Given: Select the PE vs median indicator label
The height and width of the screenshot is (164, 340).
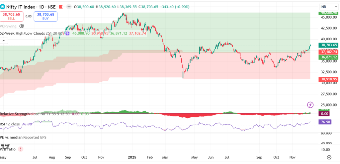Looking at the screenshot, I should [x=11, y=137].
